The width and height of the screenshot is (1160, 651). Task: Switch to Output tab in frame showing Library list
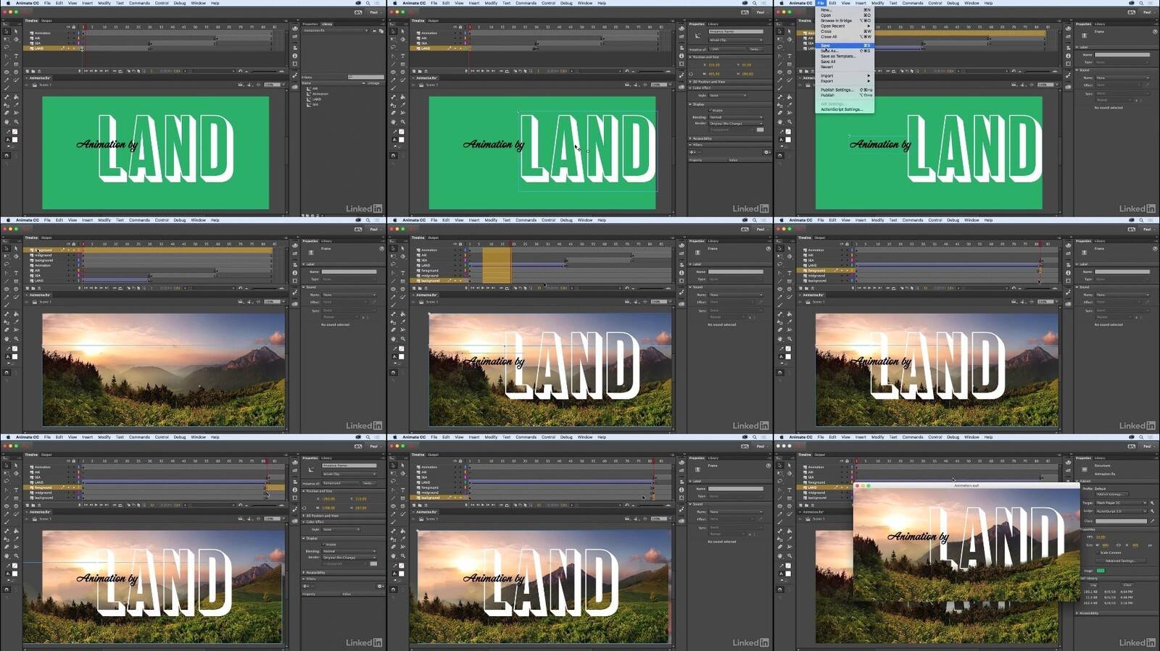46,21
